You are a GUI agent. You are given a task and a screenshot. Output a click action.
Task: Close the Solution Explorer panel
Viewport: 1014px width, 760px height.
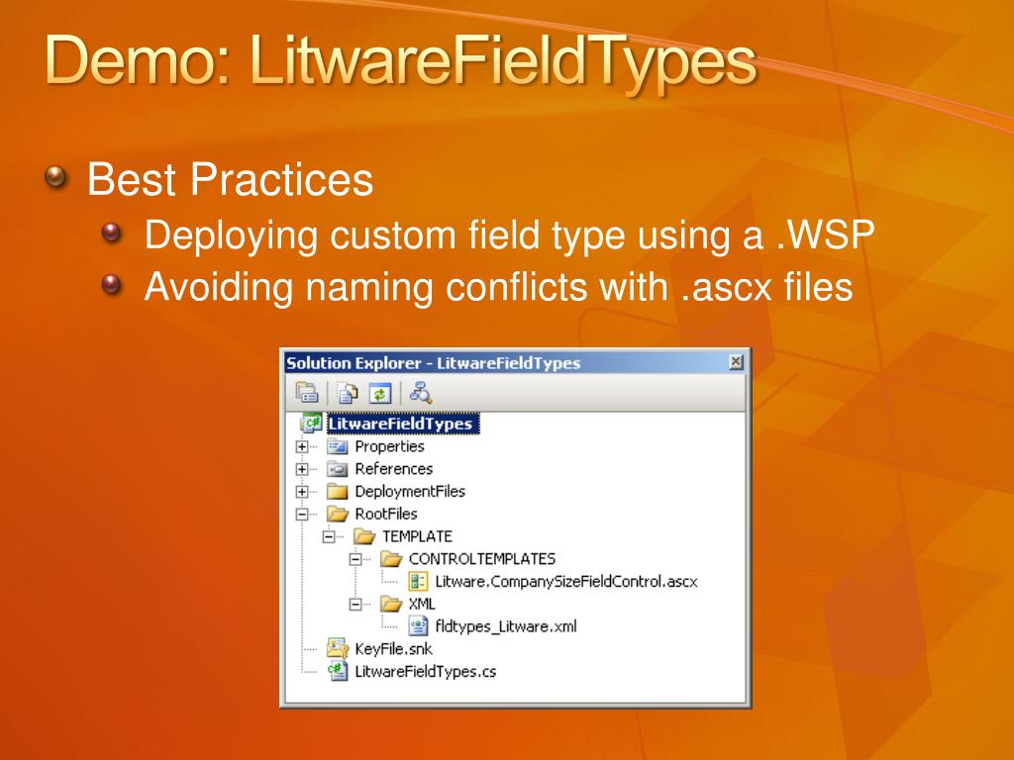(x=736, y=362)
